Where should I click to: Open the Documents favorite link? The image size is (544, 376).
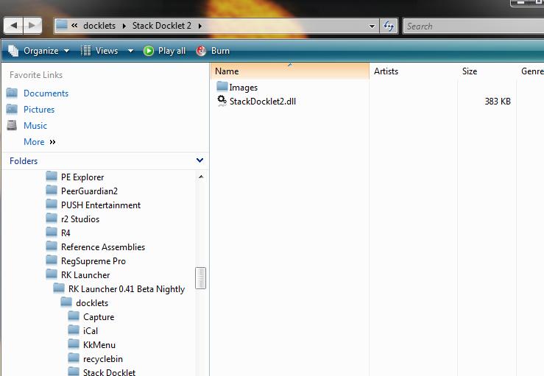46,93
